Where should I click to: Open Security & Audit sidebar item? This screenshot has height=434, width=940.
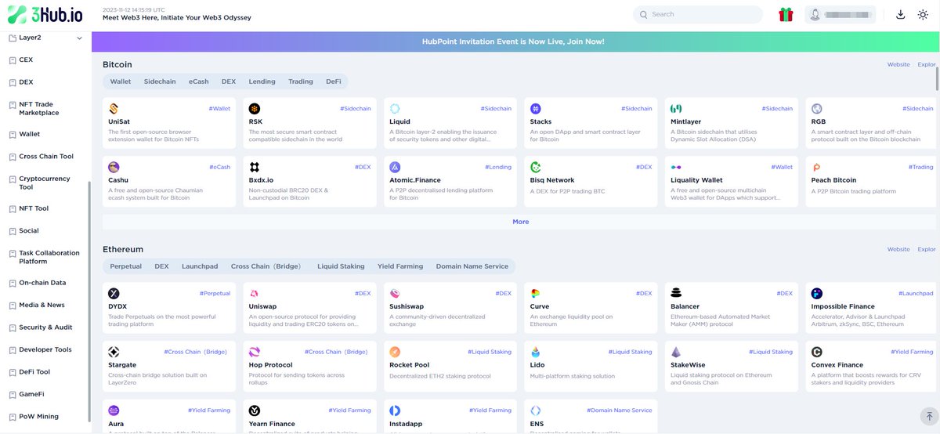tap(45, 327)
